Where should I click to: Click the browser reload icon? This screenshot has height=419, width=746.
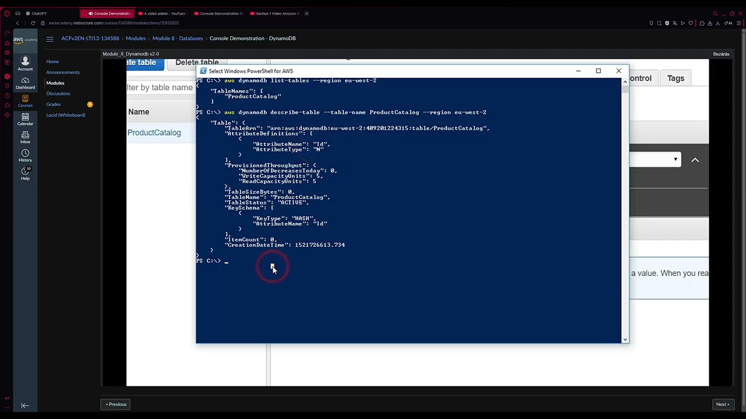[x=33, y=23]
